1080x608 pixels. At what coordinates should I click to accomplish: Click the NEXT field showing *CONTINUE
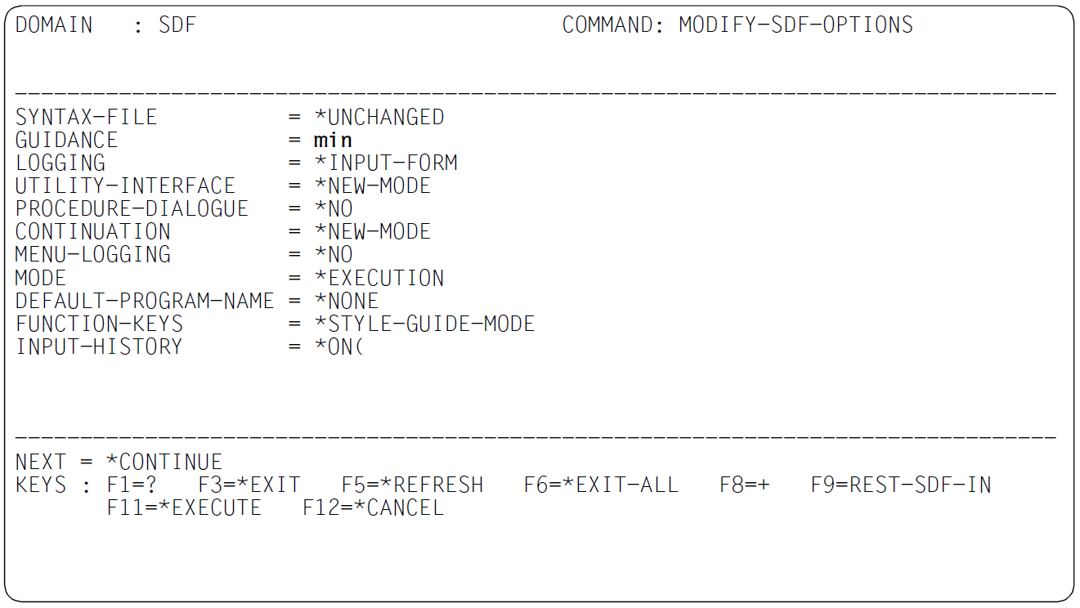pyautogui.click(x=164, y=462)
